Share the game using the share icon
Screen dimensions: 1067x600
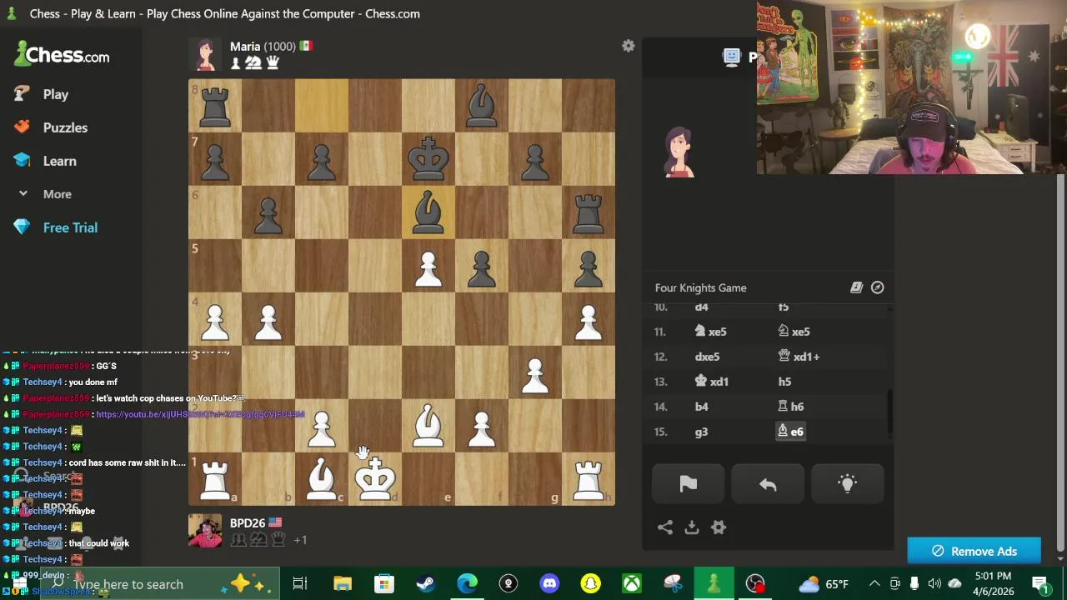tap(665, 527)
